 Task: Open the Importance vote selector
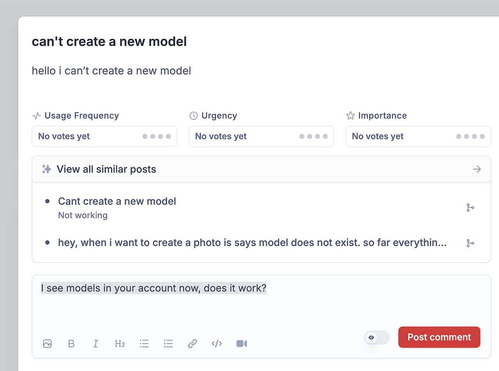pyautogui.click(x=418, y=136)
